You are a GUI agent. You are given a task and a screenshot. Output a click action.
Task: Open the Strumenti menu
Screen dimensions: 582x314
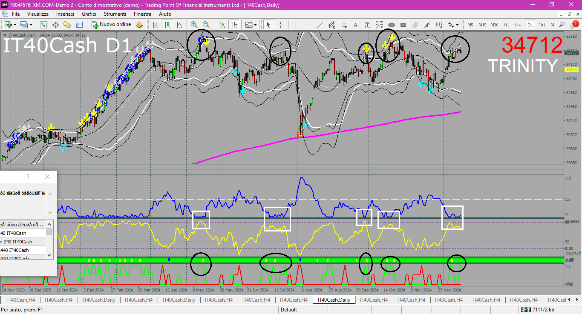pos(115,14)
